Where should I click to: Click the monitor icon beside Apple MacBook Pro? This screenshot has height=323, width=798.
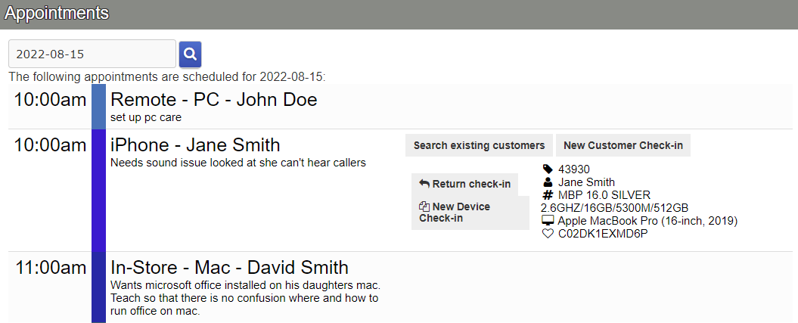pos(548,221)
